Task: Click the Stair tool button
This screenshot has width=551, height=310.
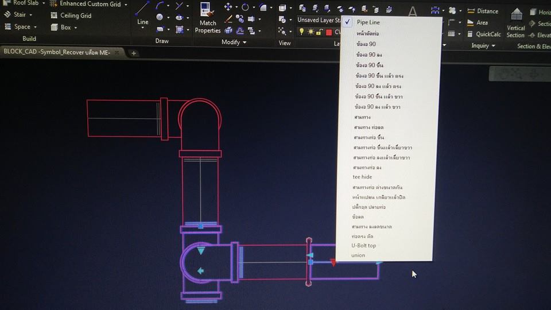Action: (x=15, y=14)
